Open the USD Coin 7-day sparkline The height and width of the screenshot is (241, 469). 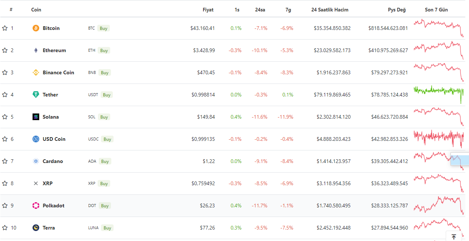point(439,139)
